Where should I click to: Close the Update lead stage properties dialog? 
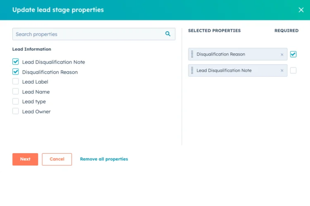tap(301, 10)
